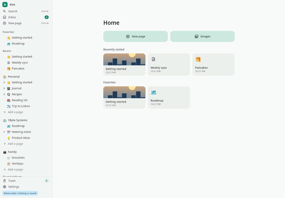Click the Trip to Lisbon airplane icon

(9, 106)
